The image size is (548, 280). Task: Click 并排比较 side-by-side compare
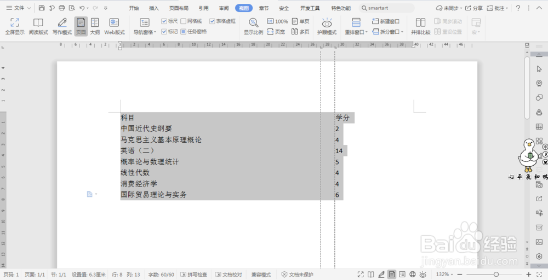[x=420, y=26]
